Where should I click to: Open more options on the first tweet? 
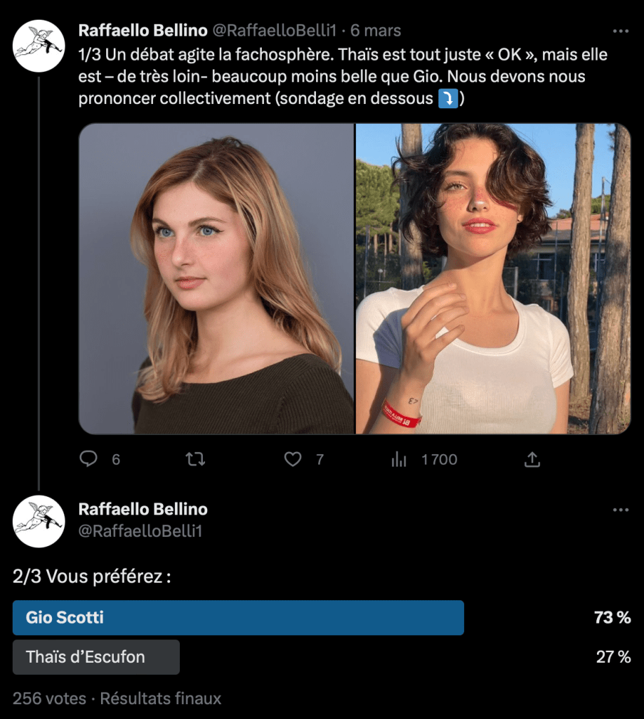tap(621, 31)
